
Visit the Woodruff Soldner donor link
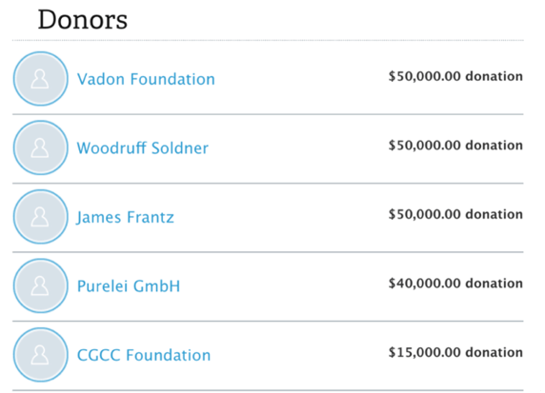tap(143, 148)
